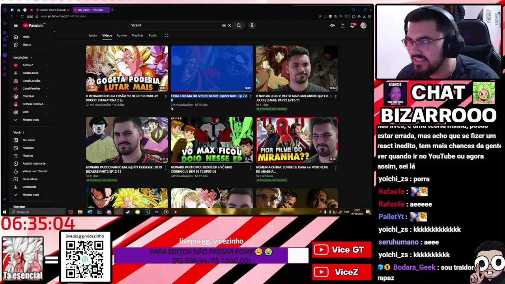The image size is (505, 284).
Task: Switch to the Assistir Bleach Dublado tab
Action: (x=53, y=10)
